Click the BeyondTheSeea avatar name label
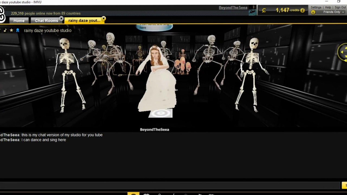347x195 pixels. pyautogui.click(x=155, y=129)
